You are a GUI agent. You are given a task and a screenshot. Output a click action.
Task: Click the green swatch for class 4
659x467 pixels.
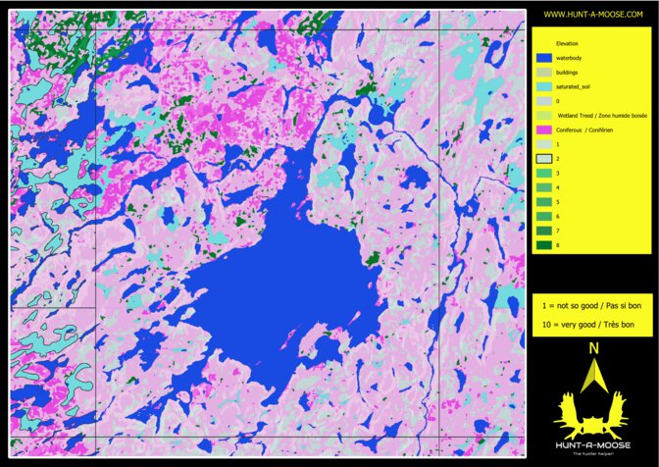(544, 187)
